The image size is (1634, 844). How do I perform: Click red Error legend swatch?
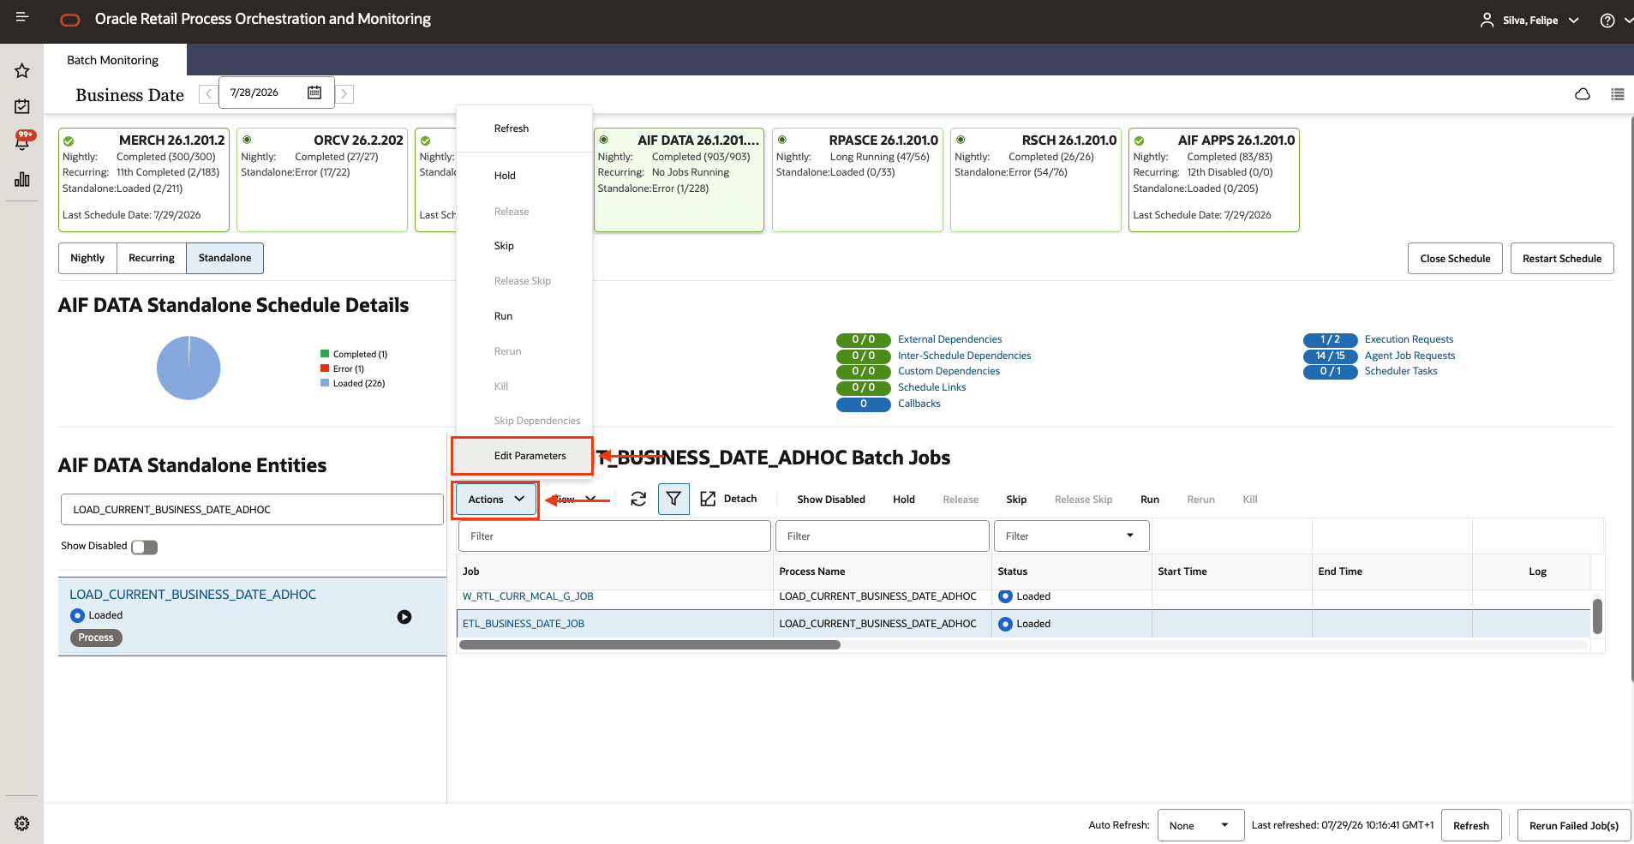[x=325, y=368]
